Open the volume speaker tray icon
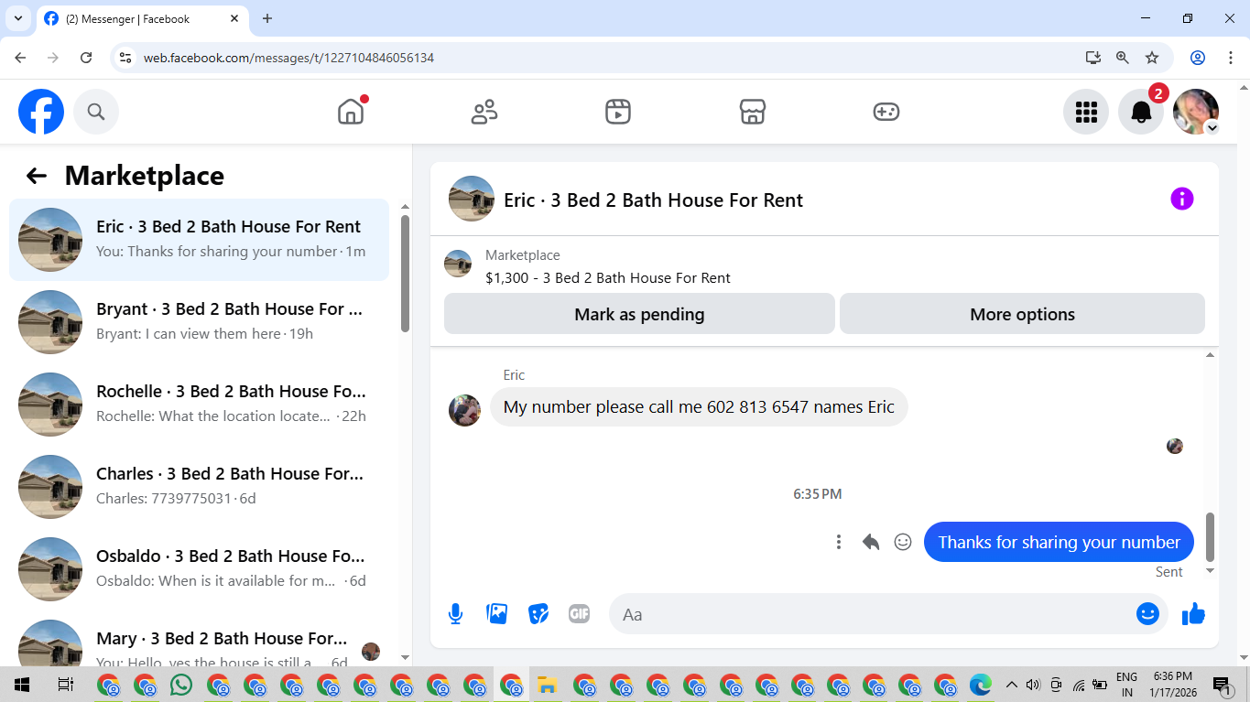1250x702 pixels. 1034,685
